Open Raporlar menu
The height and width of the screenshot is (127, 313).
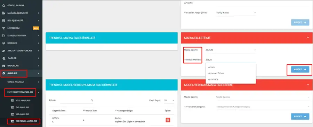[x=13, y=66]
